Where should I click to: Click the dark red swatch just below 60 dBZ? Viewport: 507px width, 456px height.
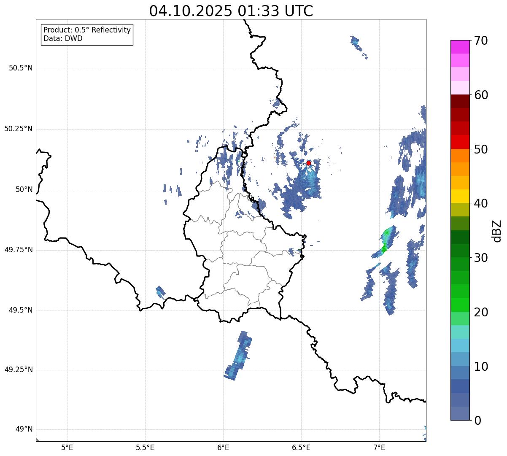pos(460,101)
